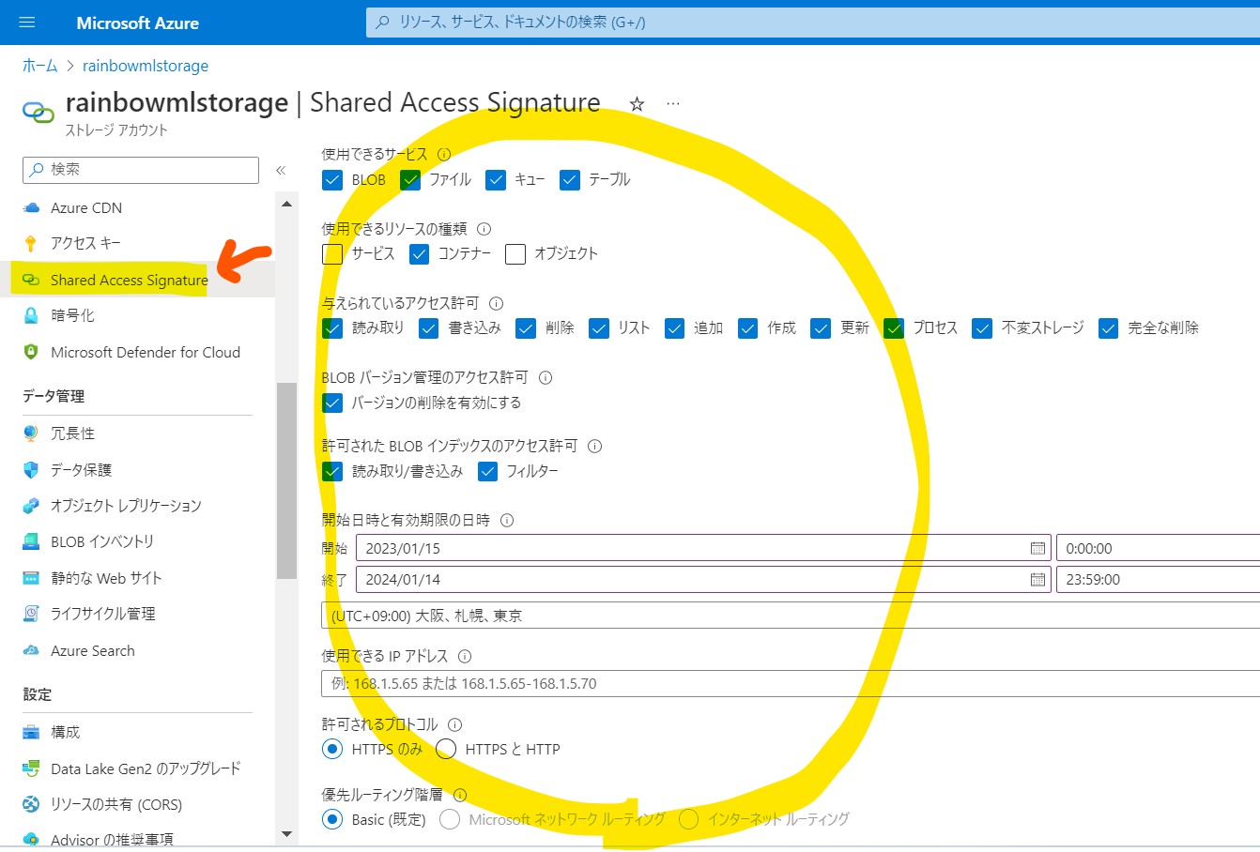Screen dimensions: 1260x852
Task: Open the calendar picker for the 開始 date
Action: tap(1037, 548)
